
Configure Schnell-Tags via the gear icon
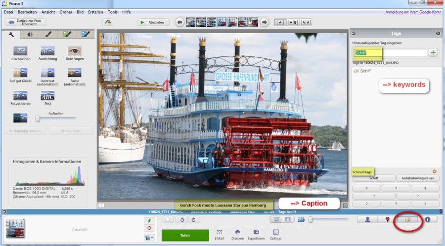pyautogui.click(x=435, y=171)
